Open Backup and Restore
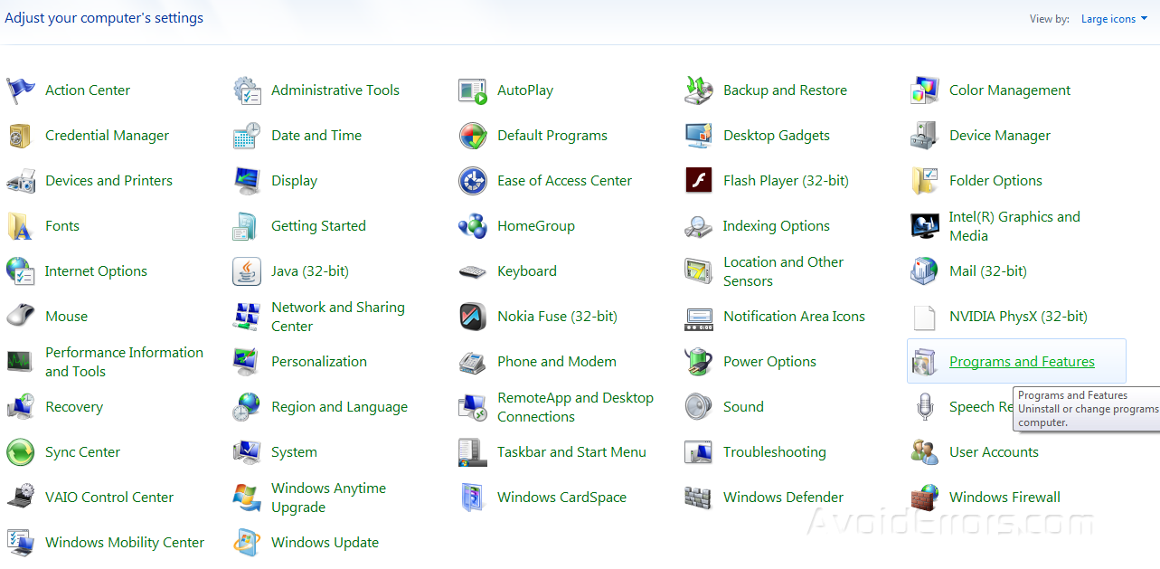Screen dimensions: 1160x569 (785, 90)
